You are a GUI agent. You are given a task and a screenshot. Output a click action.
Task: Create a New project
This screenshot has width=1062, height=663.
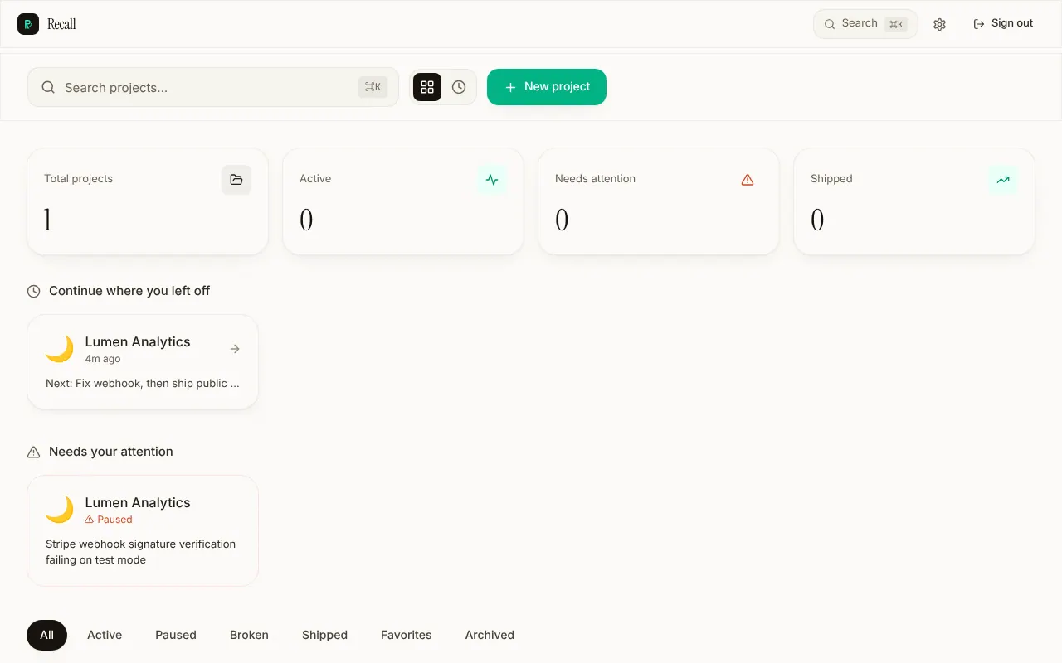pyautogui.click(x=547, y=87)
